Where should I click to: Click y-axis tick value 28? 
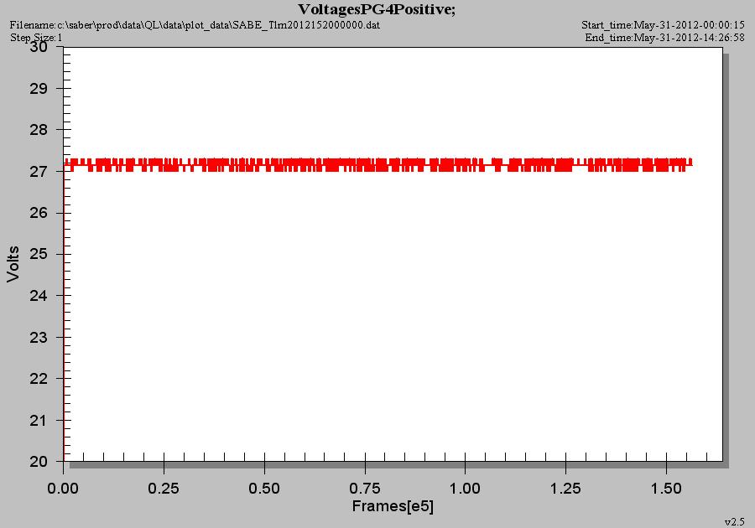coord(39,130)
